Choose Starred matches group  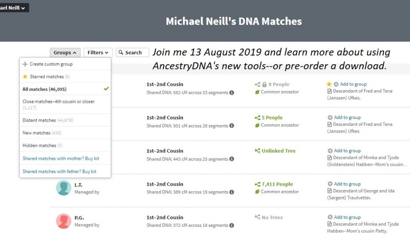coord(46,76)
